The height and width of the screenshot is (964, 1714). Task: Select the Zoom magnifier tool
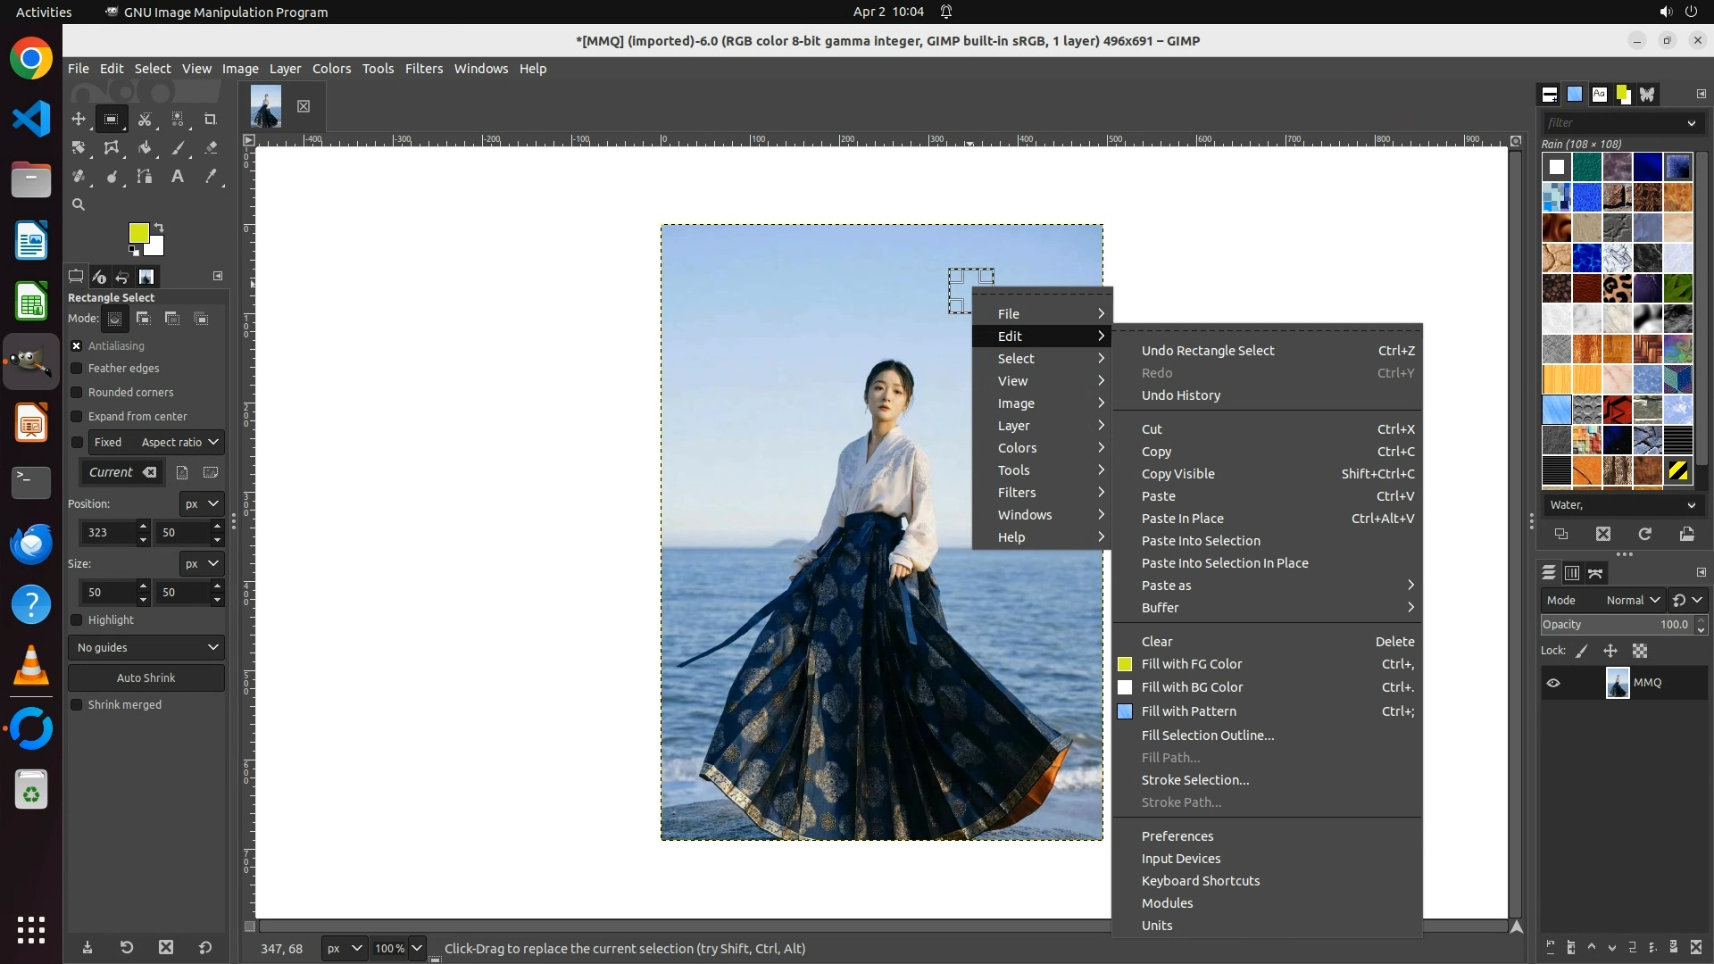pos(79,204)
